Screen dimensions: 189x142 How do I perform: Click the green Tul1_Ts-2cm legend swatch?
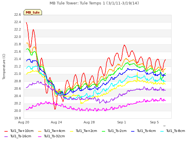[104, 131]
